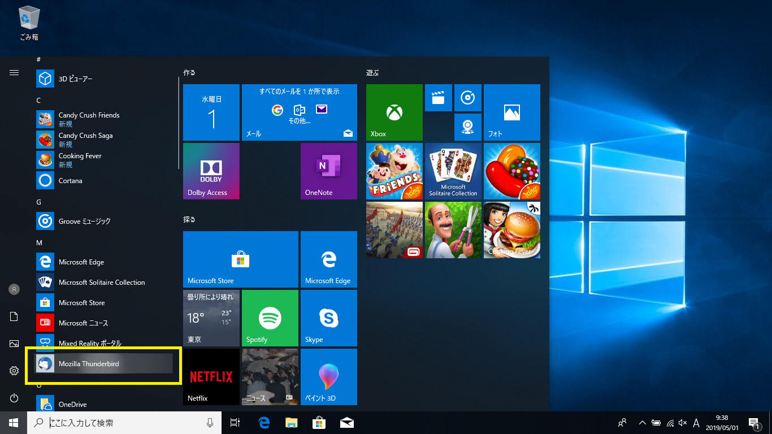Open 3D ビューアー from the app list
Image resolution: width=772 pixels, height=434 pixels.
pyautogui.click(x=105, y=79)
